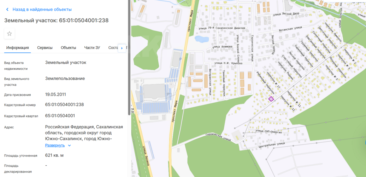Open the partially hidden Состав tab
The width and height of the screenshot is (366, 177).
coord(113,48)
